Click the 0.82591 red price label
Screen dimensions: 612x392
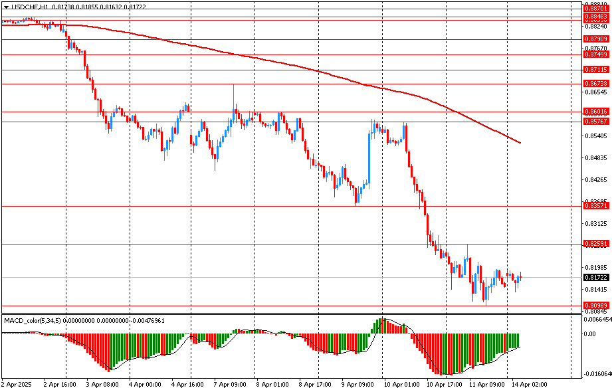point(595,244)
